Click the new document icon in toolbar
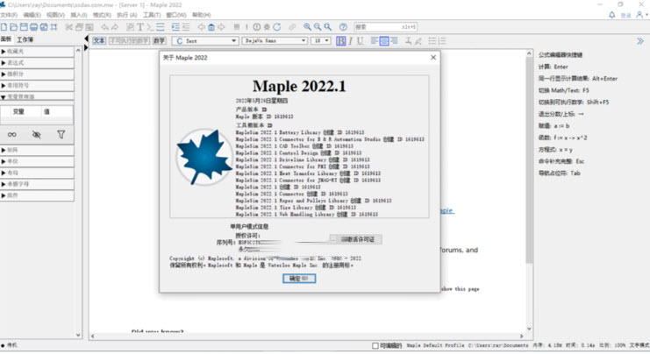650x354 pixels. pos(6,27)
